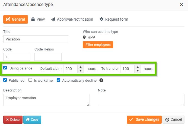Decrease Default claim hours with down arrow
Screen dimensions: 188x127
(81, 71)
